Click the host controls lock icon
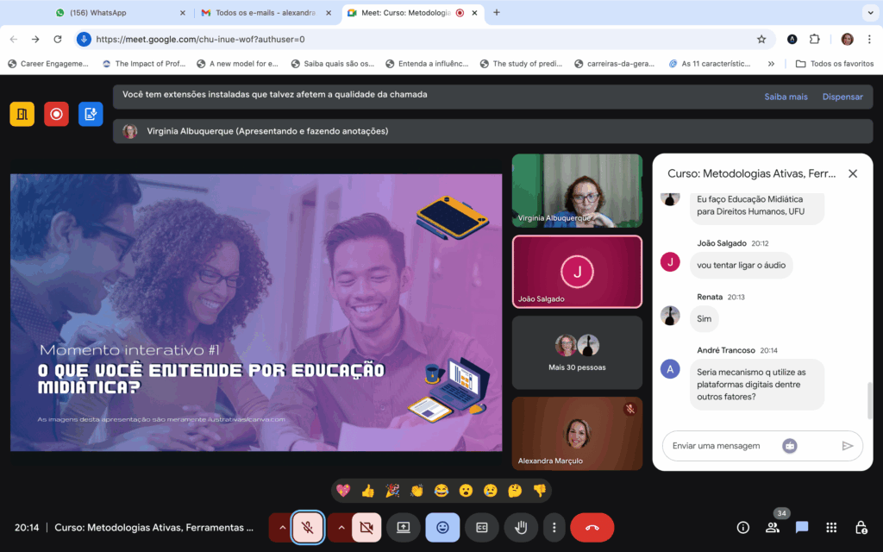 click(861, 527)
